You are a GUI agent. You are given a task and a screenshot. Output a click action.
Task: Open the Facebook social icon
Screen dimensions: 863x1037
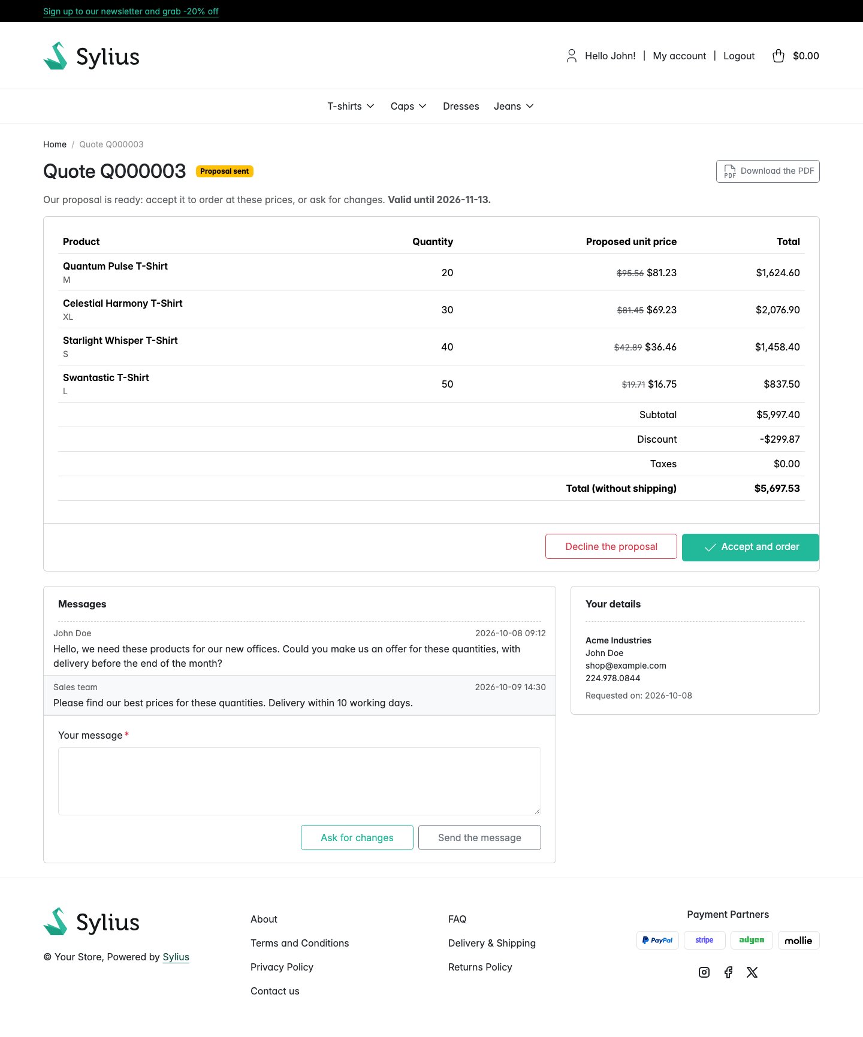click(x=728, y=972)
